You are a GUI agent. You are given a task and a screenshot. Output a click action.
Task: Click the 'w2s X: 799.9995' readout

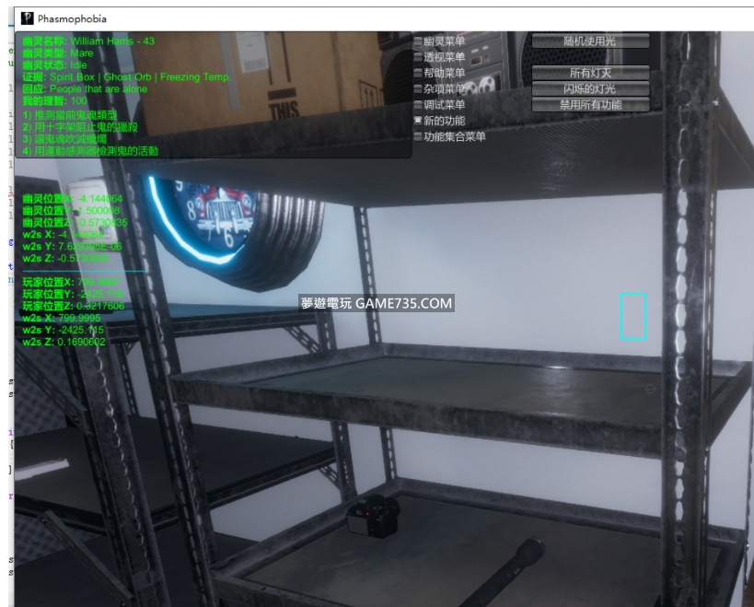click(62, 319)
